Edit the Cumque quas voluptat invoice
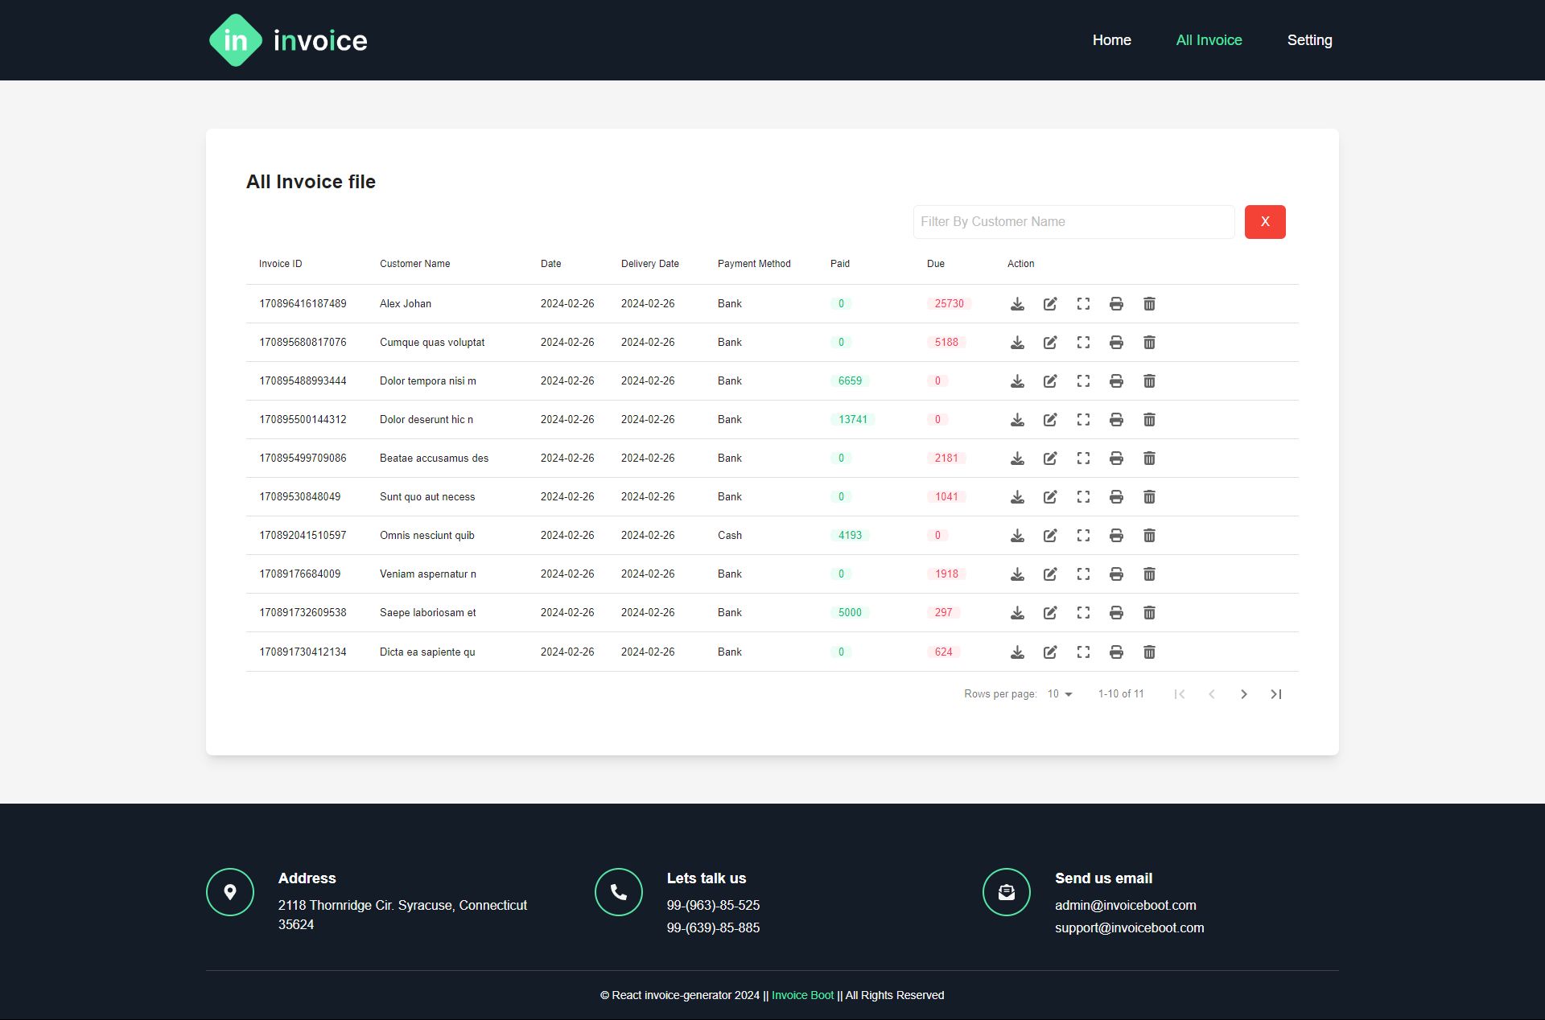The image size is (1545, 1020). [1050, 343]
